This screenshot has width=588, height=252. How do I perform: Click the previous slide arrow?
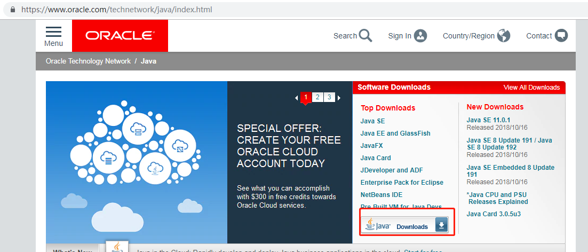coord(296,98)
